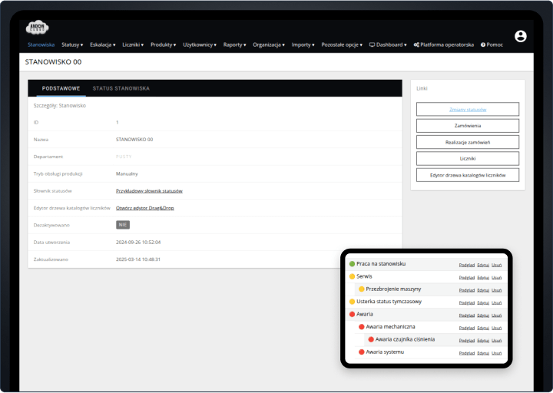Image resolution: width=553 pixels, height=393 pixels.
Task: Go to Platforma operatorska menu item
Action: point(443,45)
